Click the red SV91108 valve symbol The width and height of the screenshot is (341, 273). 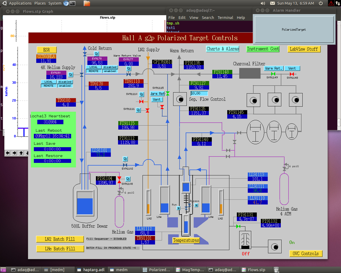coord(119,180)
